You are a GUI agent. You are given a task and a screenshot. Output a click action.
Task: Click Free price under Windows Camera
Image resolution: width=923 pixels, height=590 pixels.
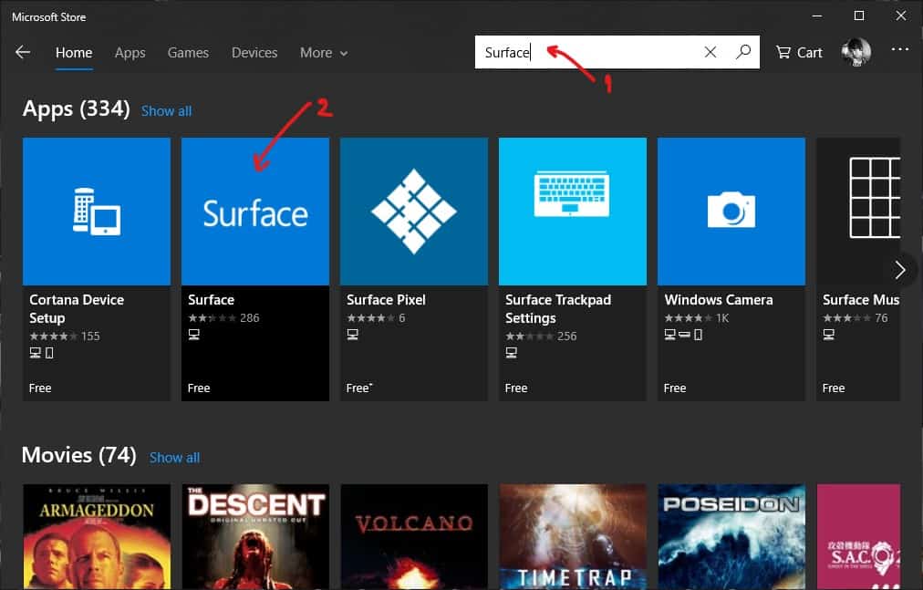click(675, 388)
